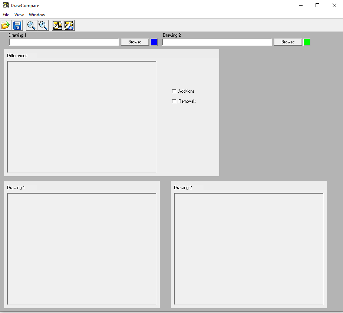Open the Window menu
The image size is (343, 313).
pyautogui.click(x=37, y=15)
